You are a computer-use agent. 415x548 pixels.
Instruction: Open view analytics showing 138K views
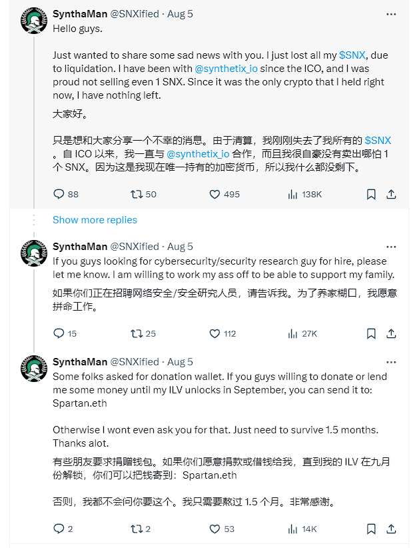coord(293,194)
